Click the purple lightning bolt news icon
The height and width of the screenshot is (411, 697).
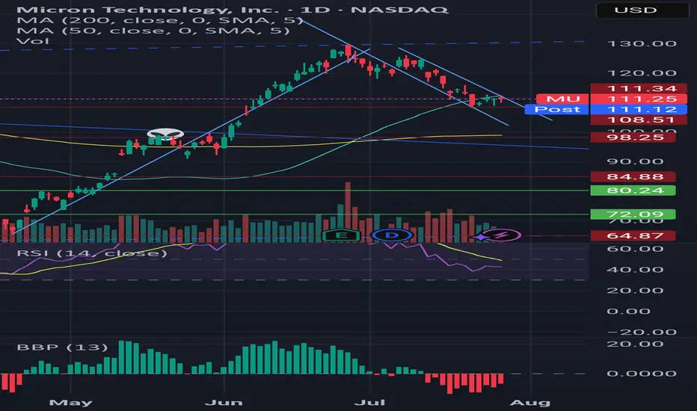click(501, 235)
